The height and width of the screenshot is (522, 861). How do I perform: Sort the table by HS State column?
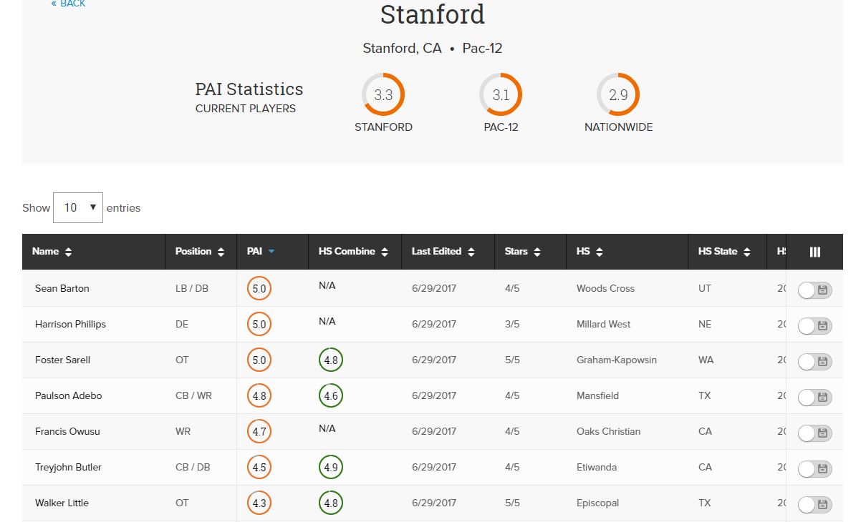coord(724,252)
